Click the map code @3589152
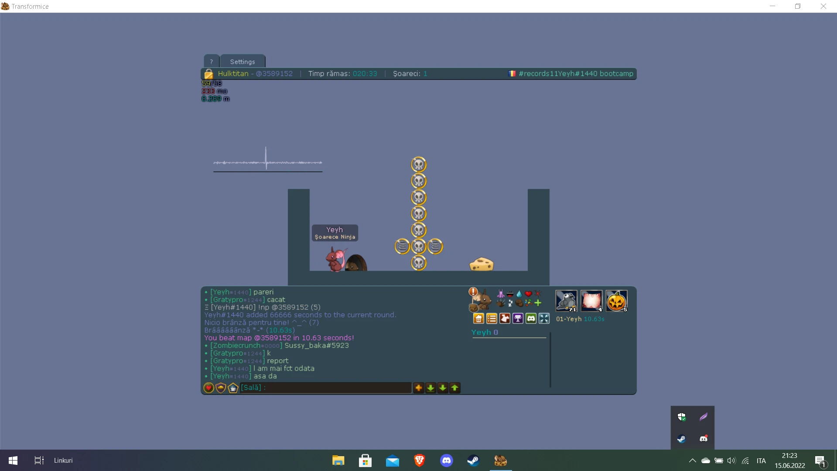The image size is (837, 471). tap(274, 74)
